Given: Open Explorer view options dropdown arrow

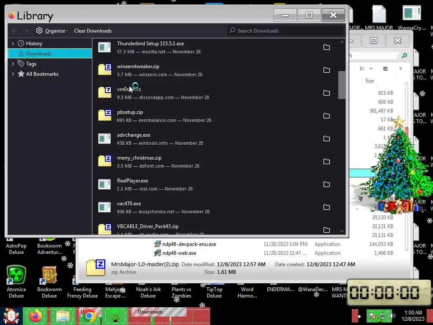Looking at the screenshot, I should click(371, 69).
